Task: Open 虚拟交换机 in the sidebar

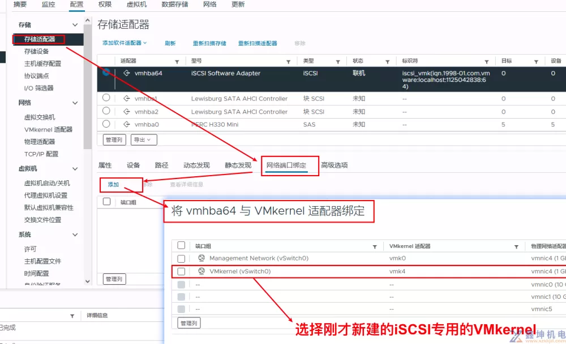Action: (40, 117)
